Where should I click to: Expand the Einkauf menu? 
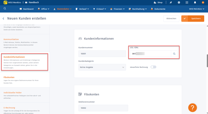pos(100,9)
